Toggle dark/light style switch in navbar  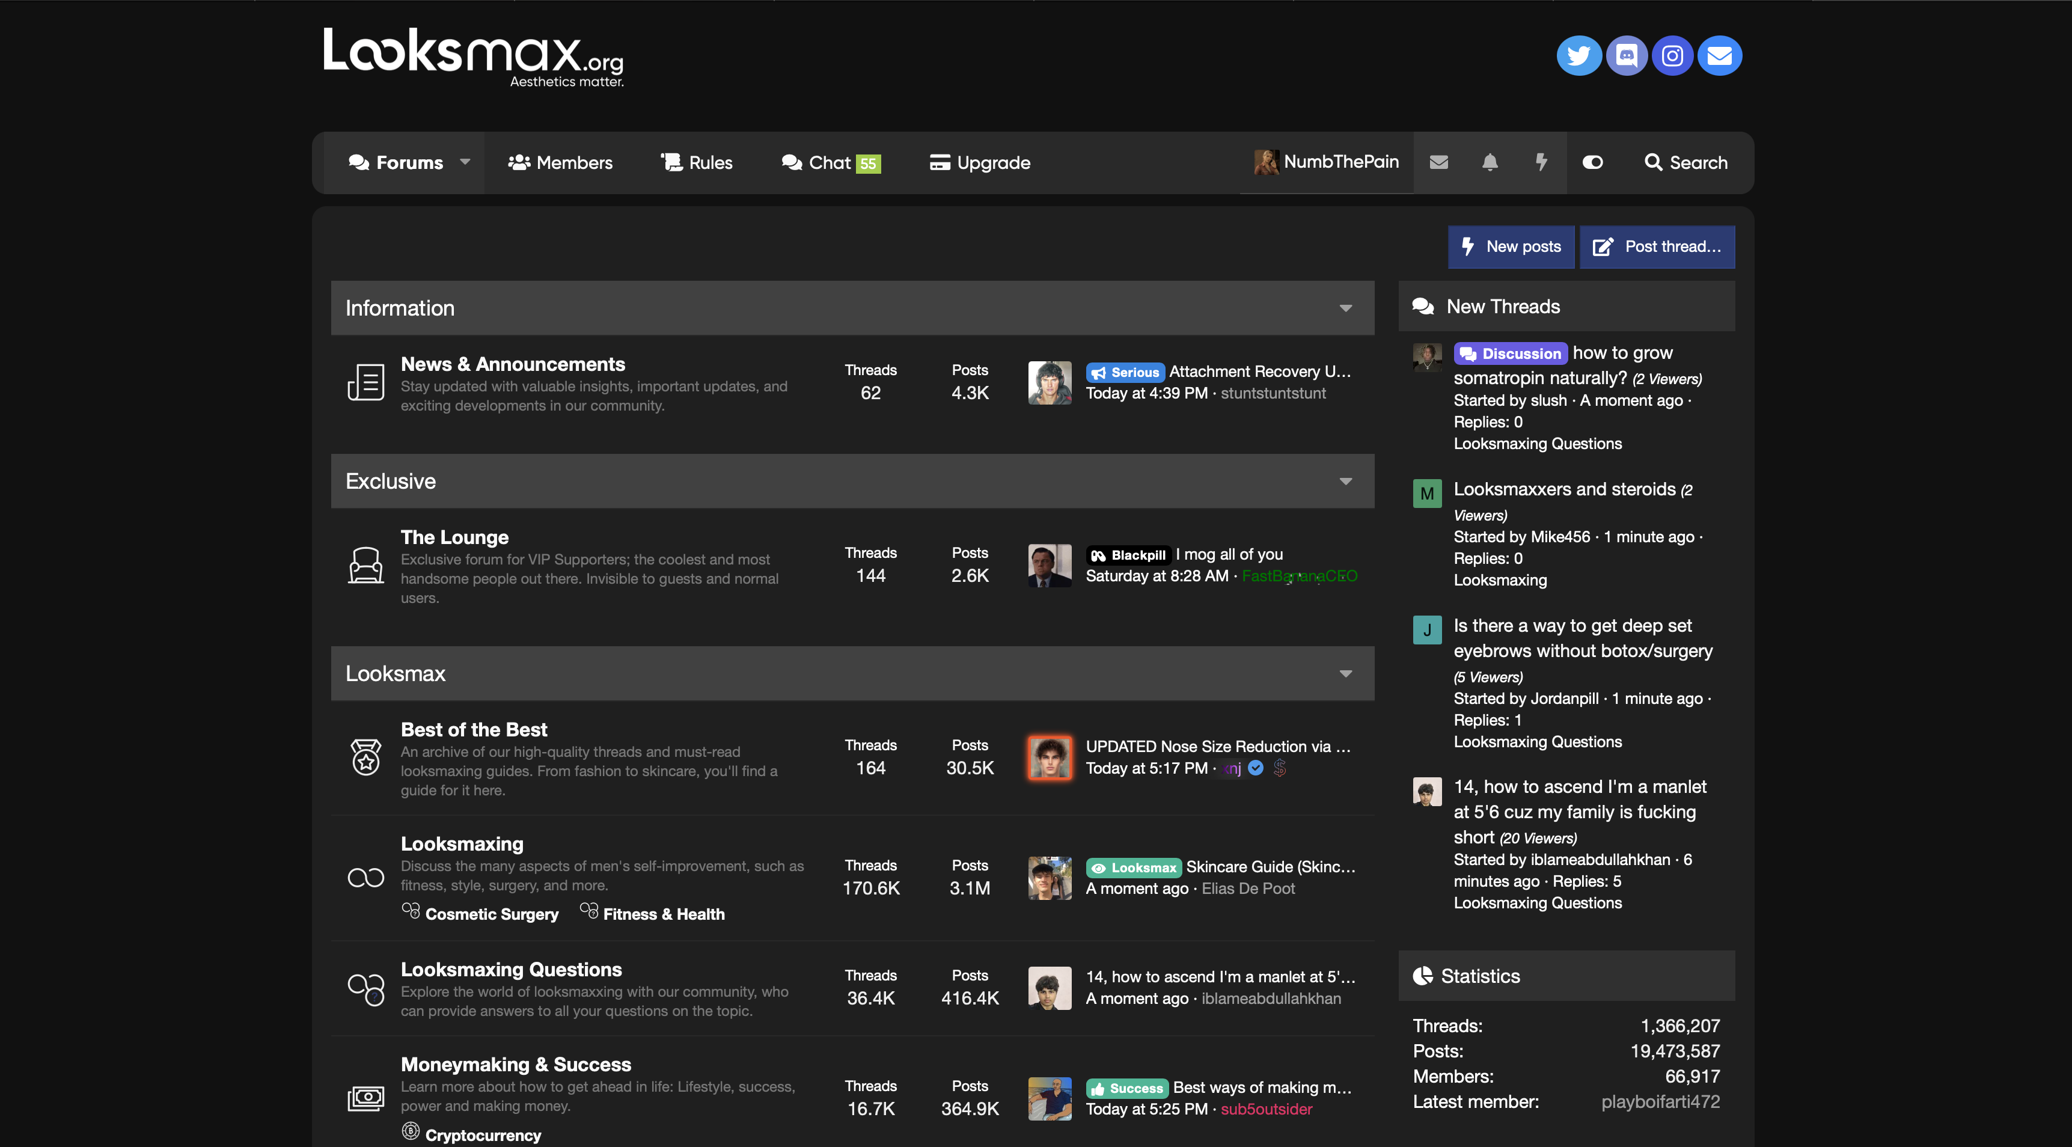pyautogui.click(x=1592, y=162)
